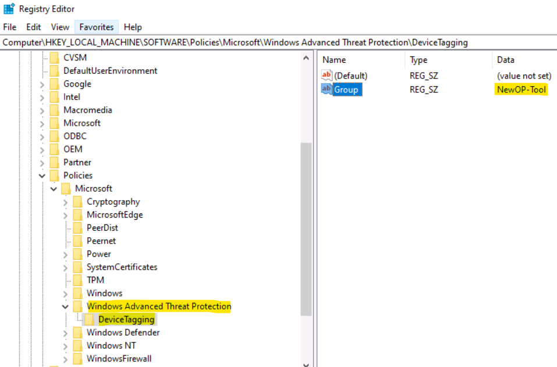Select the Windows NT folder icon
This screenshot has height=367, width=557.
[77, 345]
